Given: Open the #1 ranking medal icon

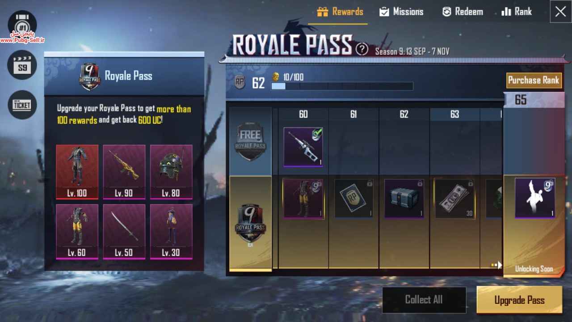Looking at the screenshot, I should click(x=22, y=25).
